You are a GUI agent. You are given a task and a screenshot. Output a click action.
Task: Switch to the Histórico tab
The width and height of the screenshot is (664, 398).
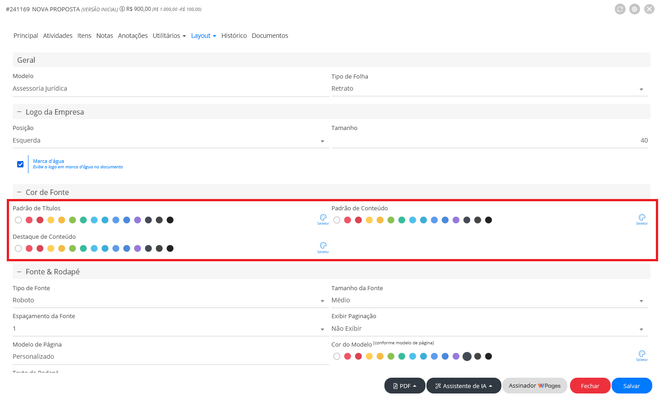234,36
